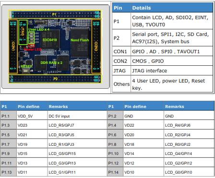
Task: Select the P1.8 VD18 pin row
Action: (161, 144)
